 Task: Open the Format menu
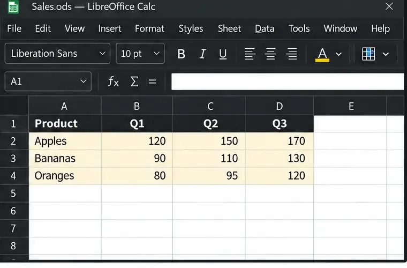point(149,28)
